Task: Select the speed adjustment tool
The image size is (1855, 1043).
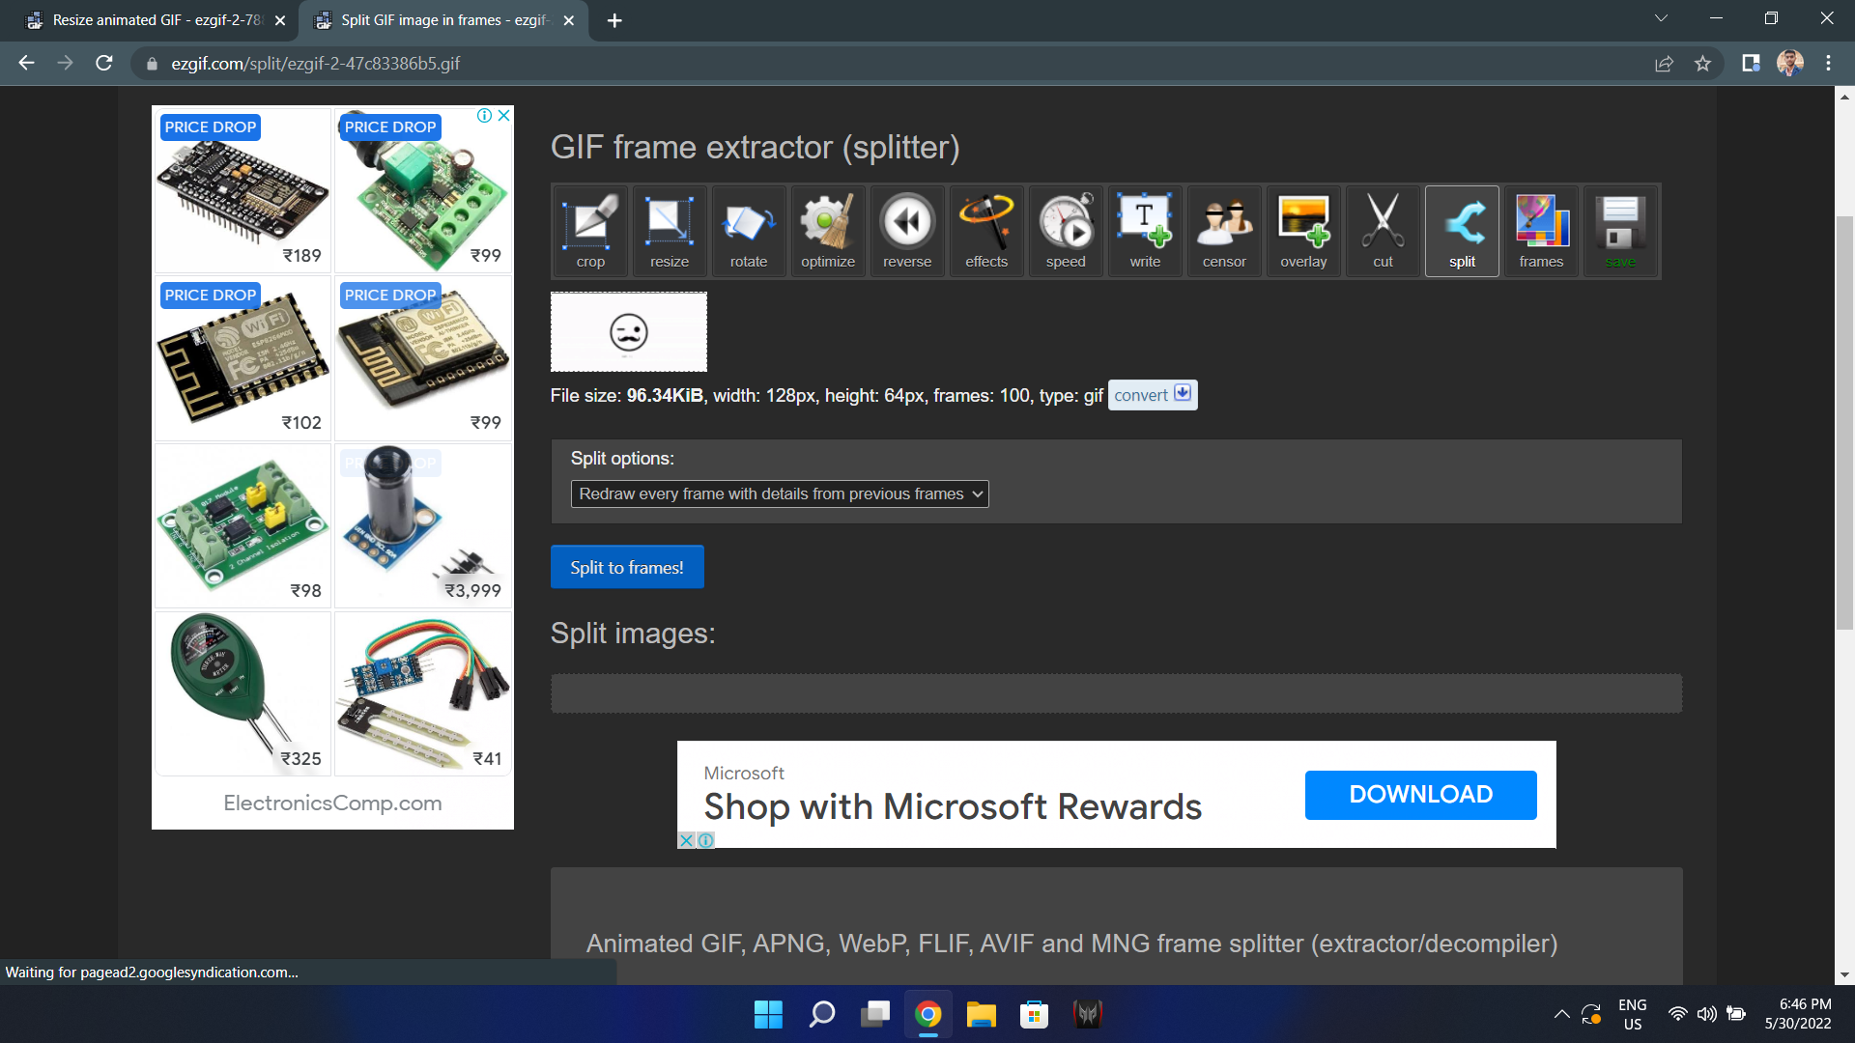Action: 1065,231
